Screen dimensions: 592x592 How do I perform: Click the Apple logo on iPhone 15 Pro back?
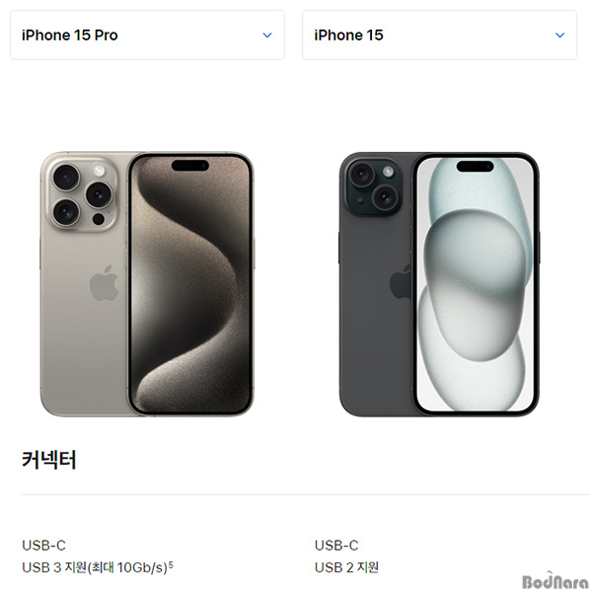click(x=105, y=283)
